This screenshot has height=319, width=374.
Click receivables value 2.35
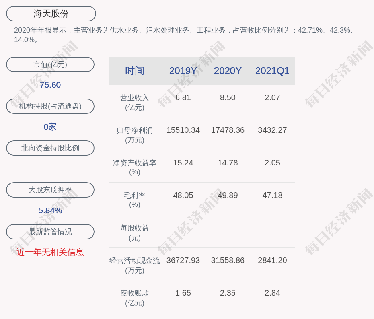pos(228,293)
